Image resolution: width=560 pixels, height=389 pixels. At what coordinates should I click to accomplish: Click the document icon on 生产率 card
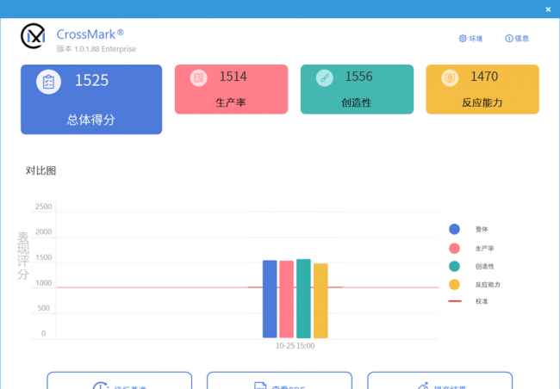tap(198, 77)
